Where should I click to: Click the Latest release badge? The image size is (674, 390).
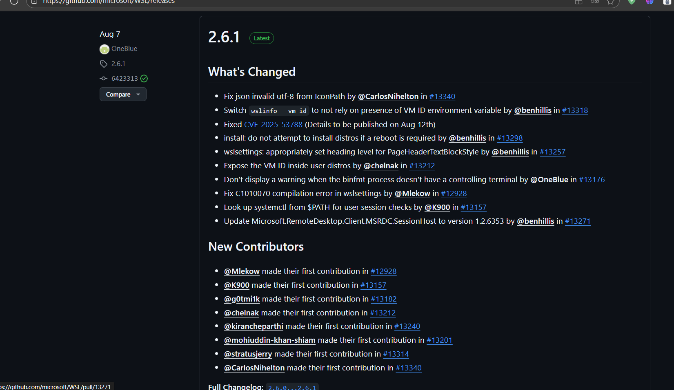[x=262, y=38]
